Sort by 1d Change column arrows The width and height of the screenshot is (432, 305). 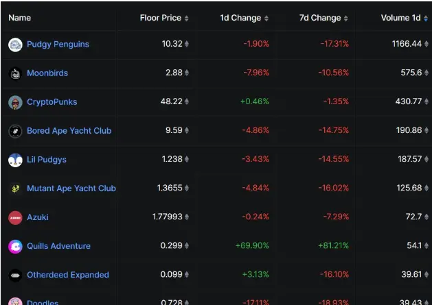(266, 19)
